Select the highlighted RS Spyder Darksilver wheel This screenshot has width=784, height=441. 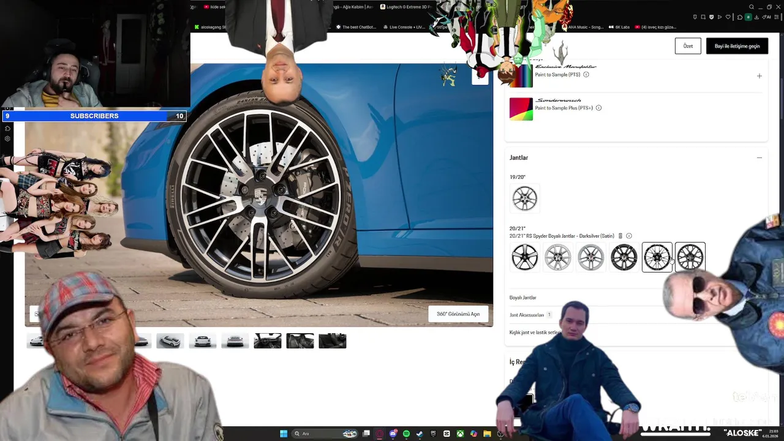tap(657, 257)
